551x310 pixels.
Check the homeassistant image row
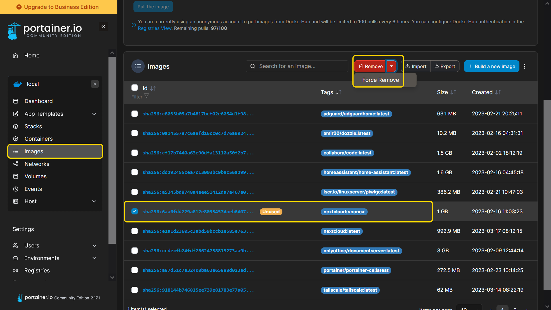(x=135, y=172)
